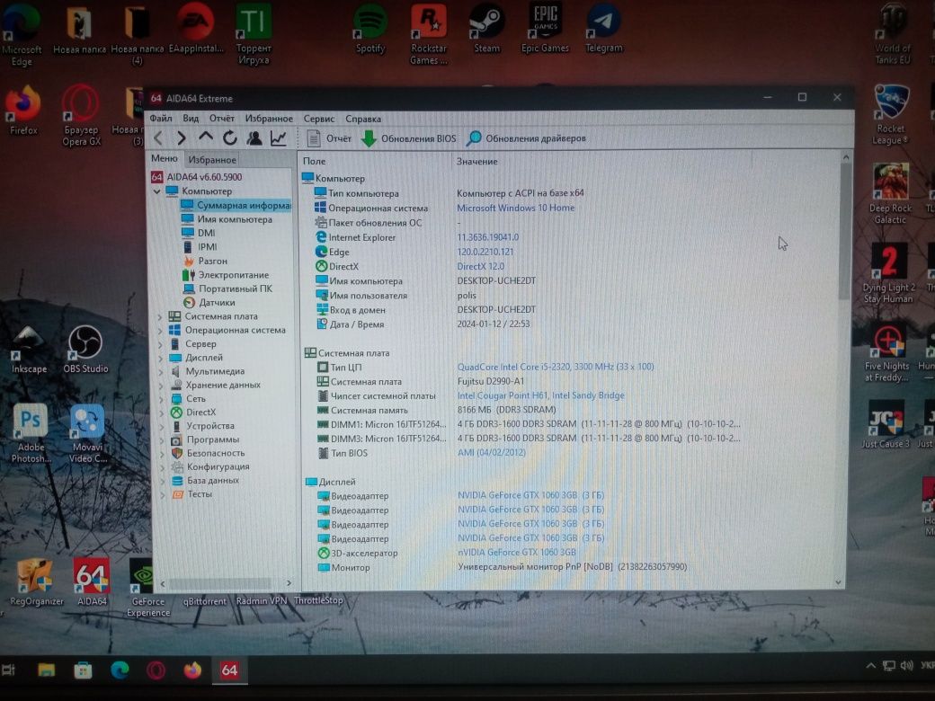Open the Отчёт menu in menu bar
The height and width of the screenshot is (701, 935).
(x=222, y=118)
